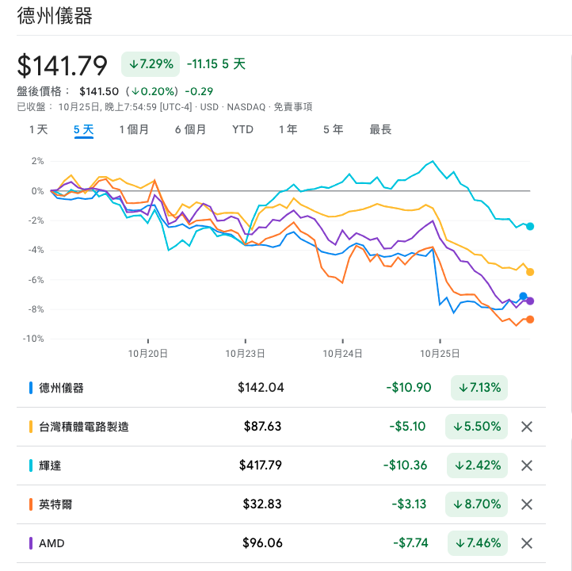Screen dimensions: 572x571
Task: Click the ↓2.42% badge for 輝達
Action: coord(477,466)
